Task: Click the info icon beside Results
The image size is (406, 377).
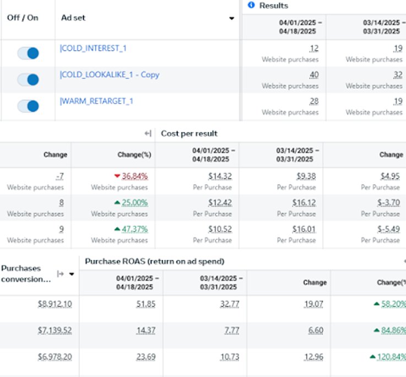Action: [251, 6]
